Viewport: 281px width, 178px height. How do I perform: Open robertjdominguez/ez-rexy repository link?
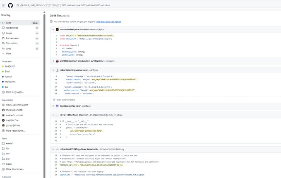pyautogui.click(x=74, y=70)
